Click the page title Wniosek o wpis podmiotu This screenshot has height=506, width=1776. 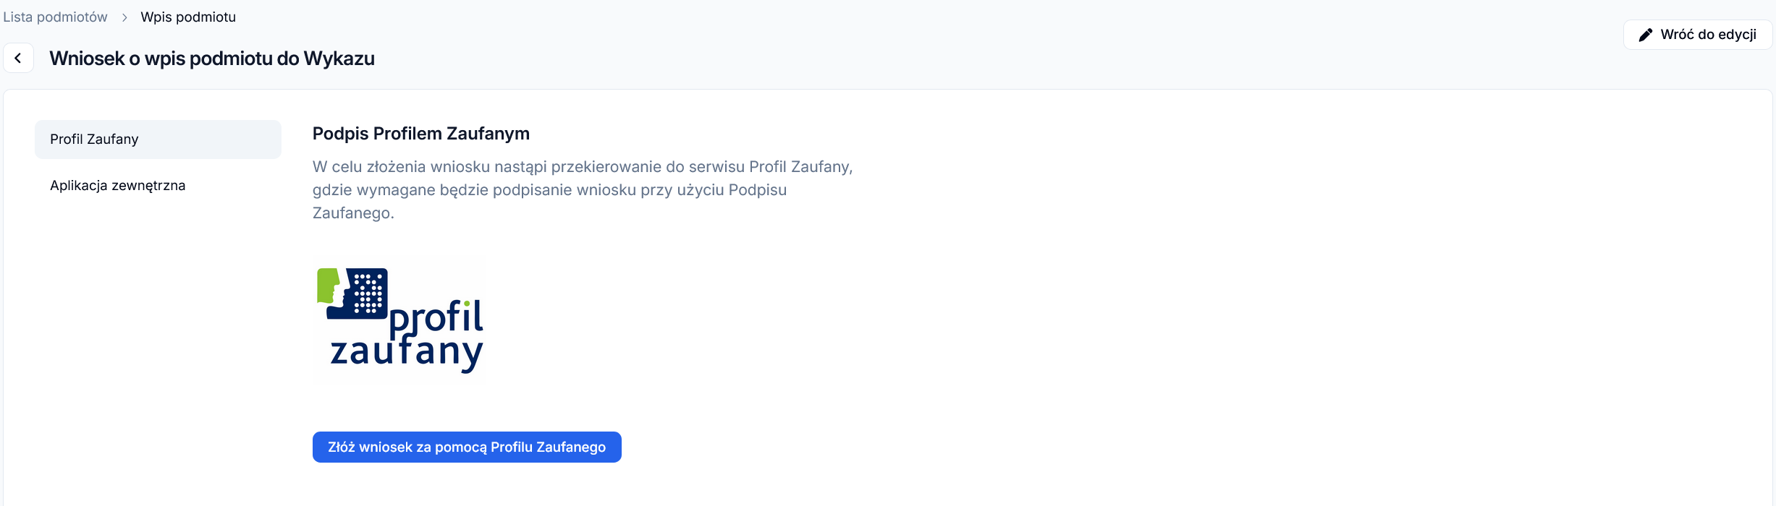click(212, 59)
